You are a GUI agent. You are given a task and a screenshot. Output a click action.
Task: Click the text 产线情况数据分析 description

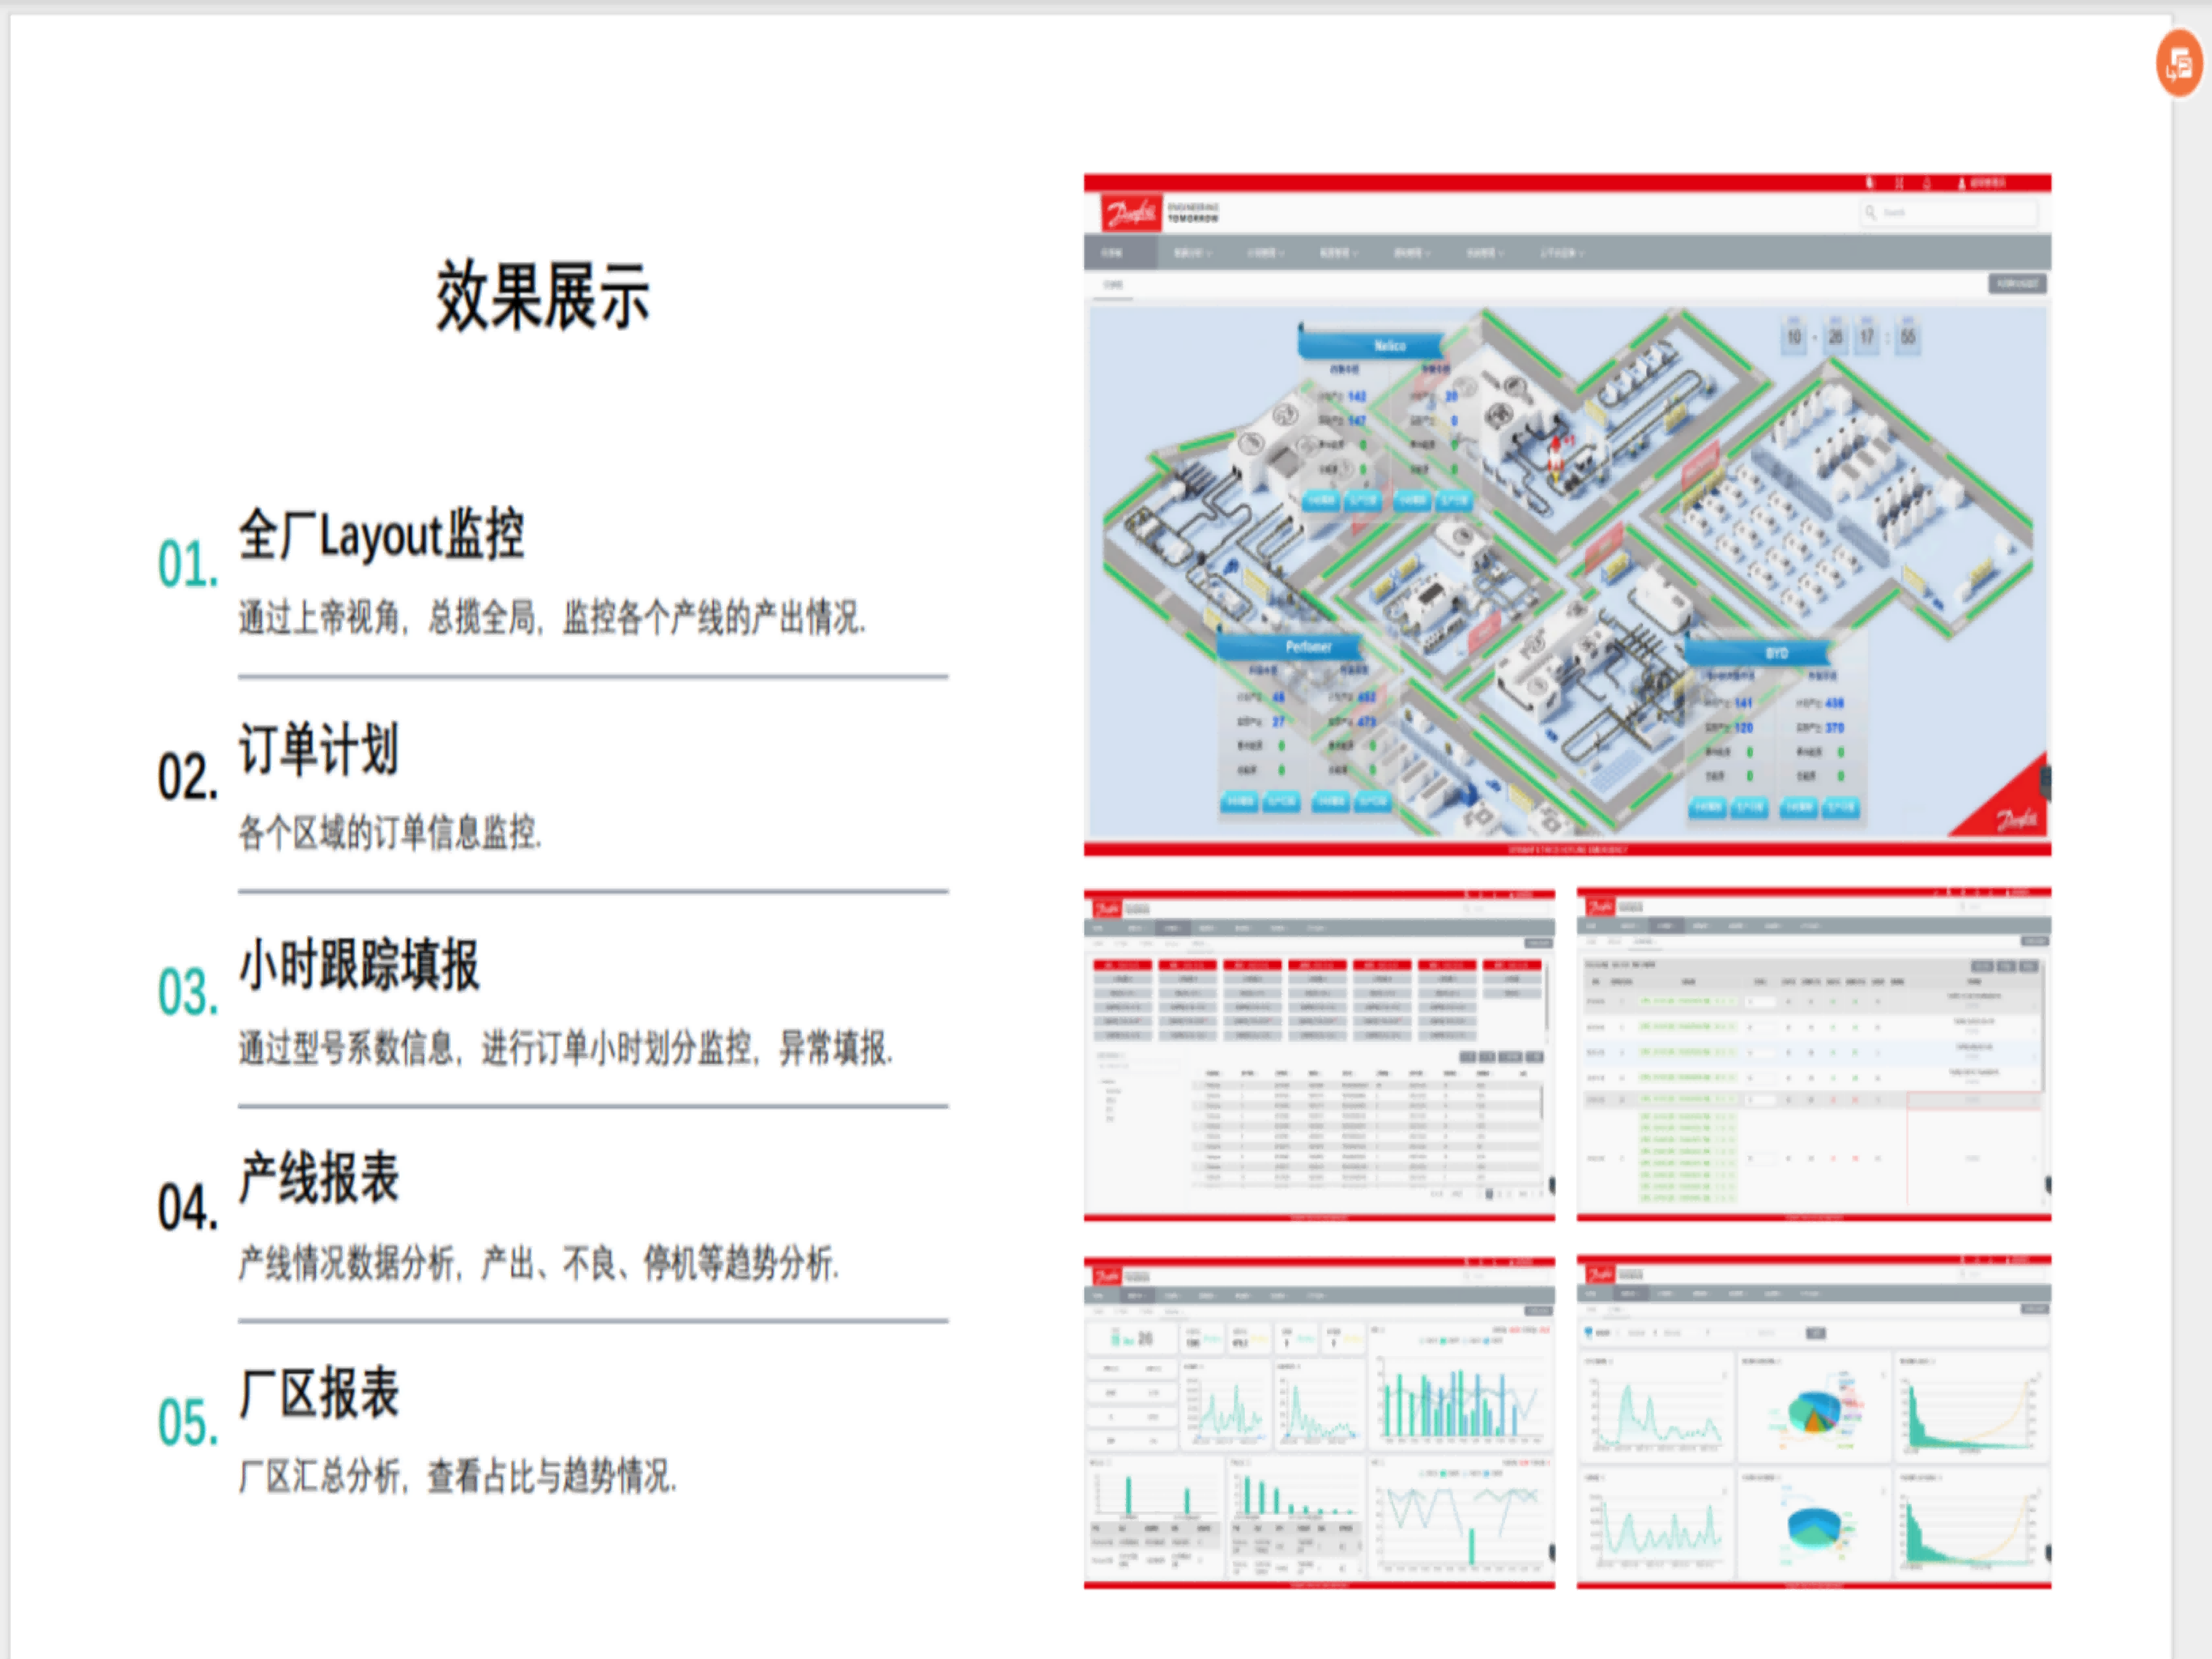pyautogui.click(x=539, y=1263)
